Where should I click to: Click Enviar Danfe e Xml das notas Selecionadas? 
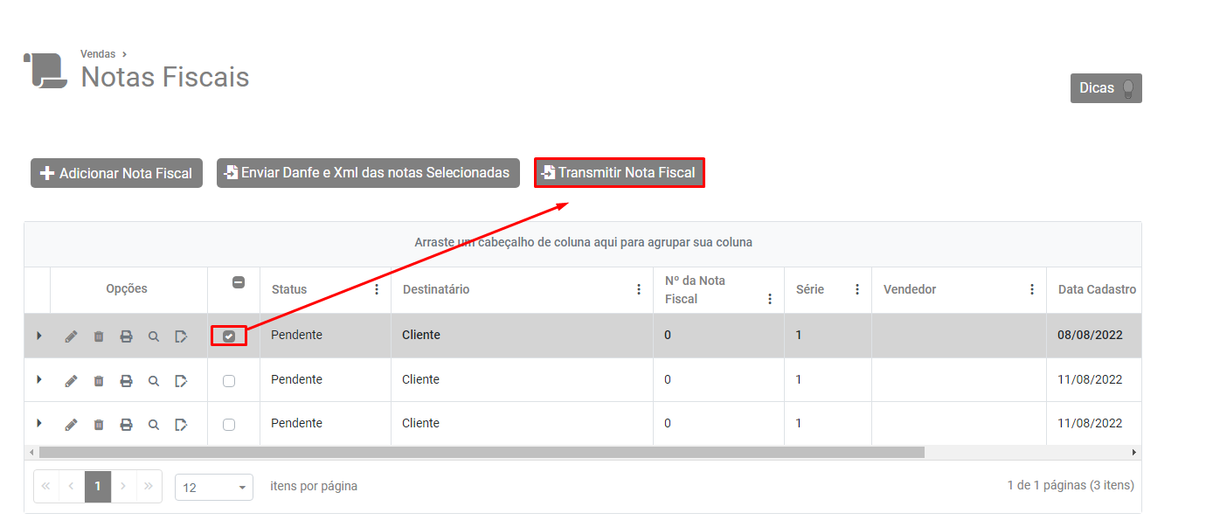pyautogui.click(x=368, y=173)
